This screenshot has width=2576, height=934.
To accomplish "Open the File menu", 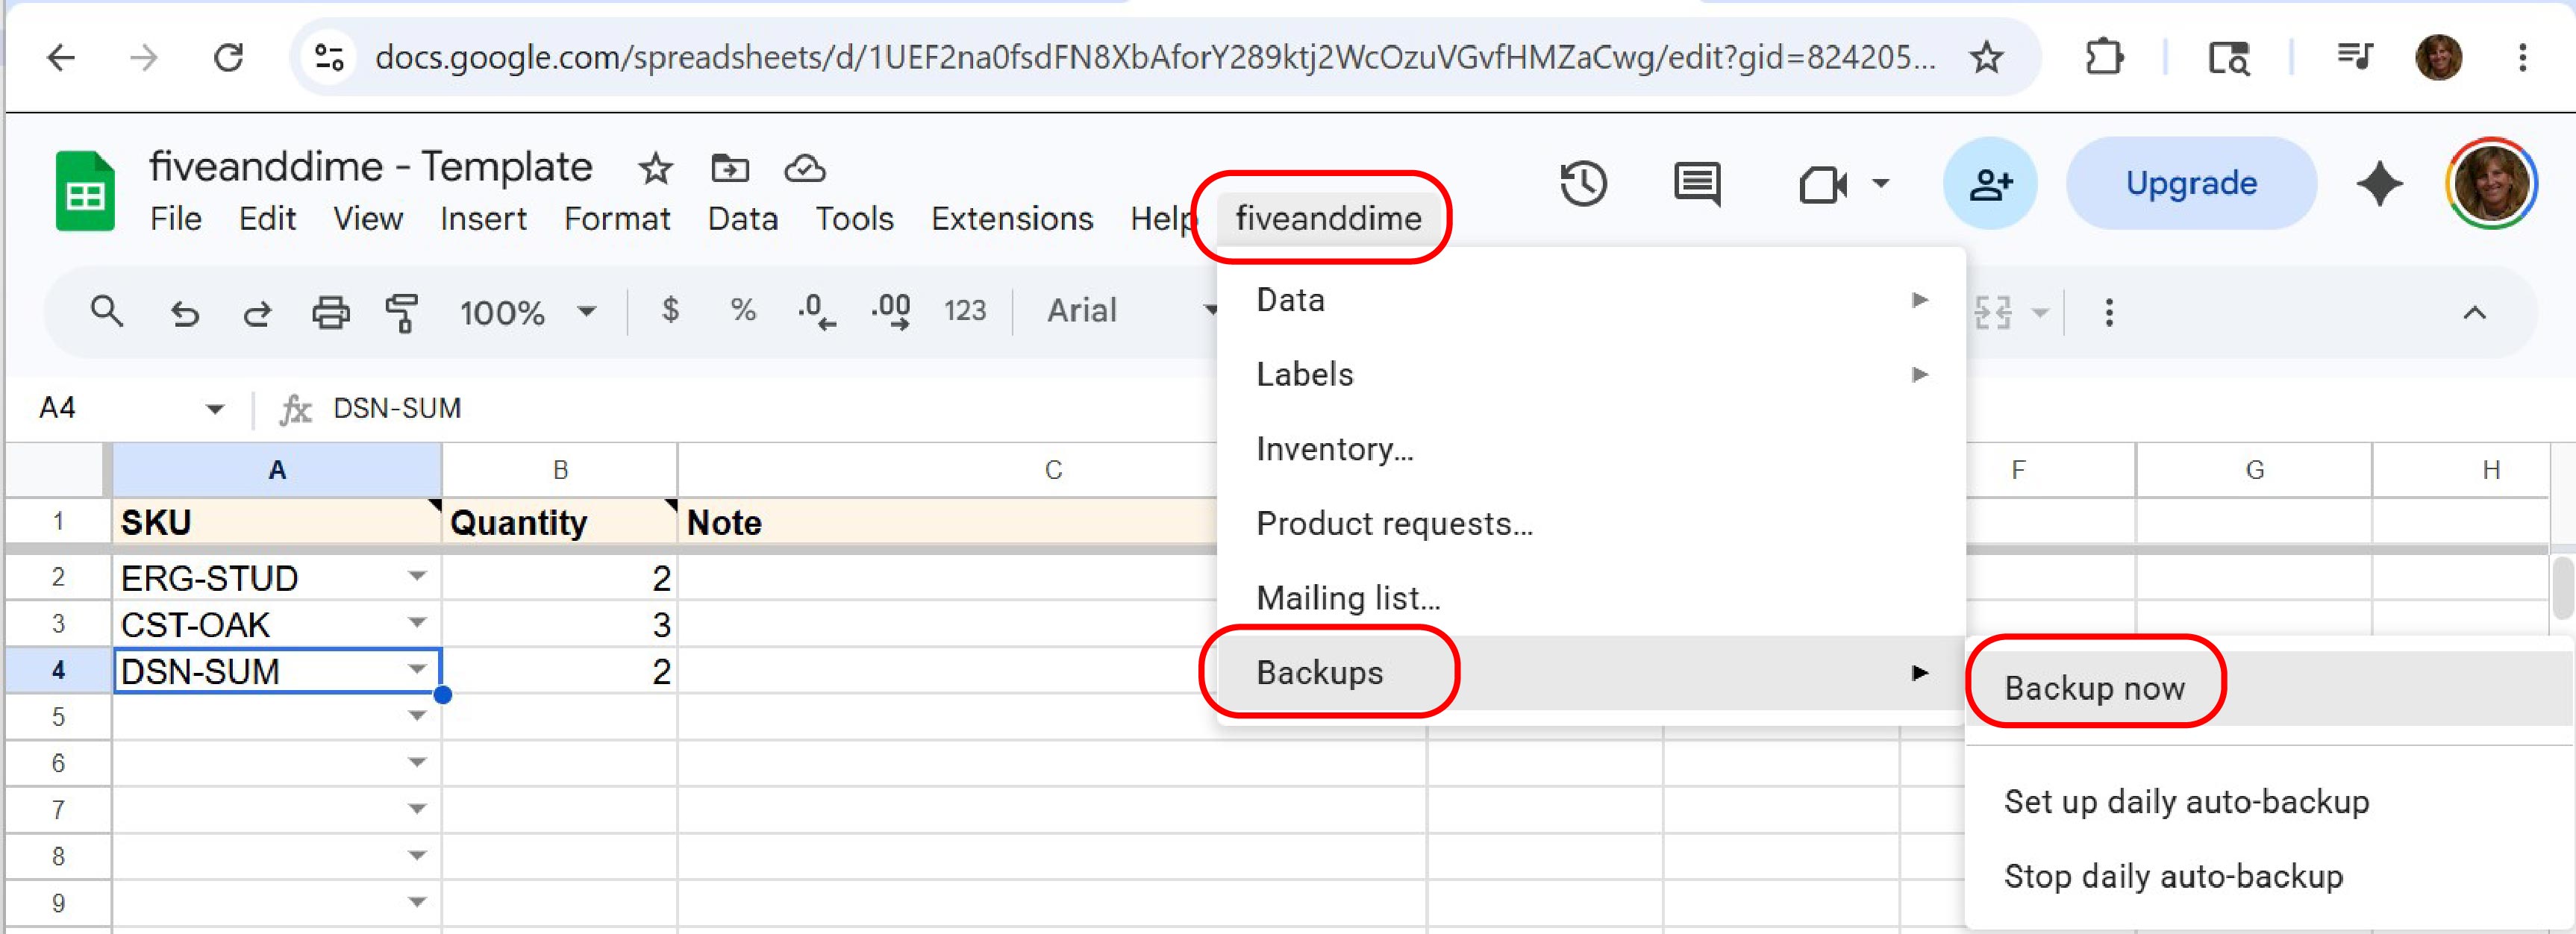I will point(176,219).
